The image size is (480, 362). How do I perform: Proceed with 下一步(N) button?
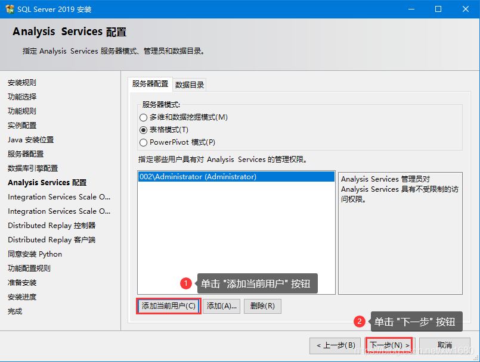click(x=389, y=345)
